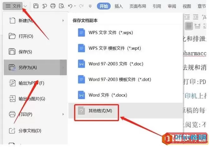Image resolution: width=210 pixels, height=147 pixels.
Task: Open the undo history dropdown arrow
Action: coord(75,6)
